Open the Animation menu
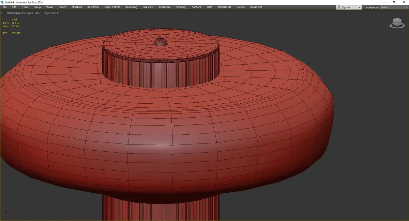 point(93,7)
